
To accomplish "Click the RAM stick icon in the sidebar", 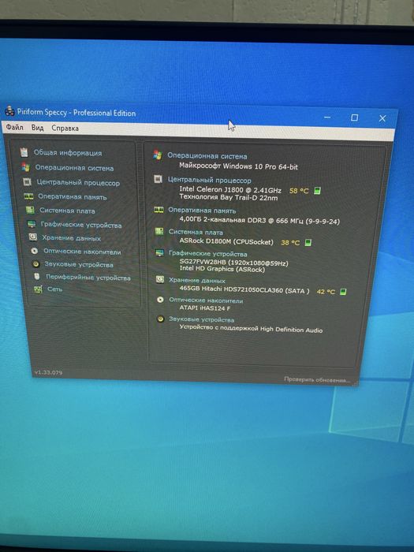I will [x=28, y=196].
